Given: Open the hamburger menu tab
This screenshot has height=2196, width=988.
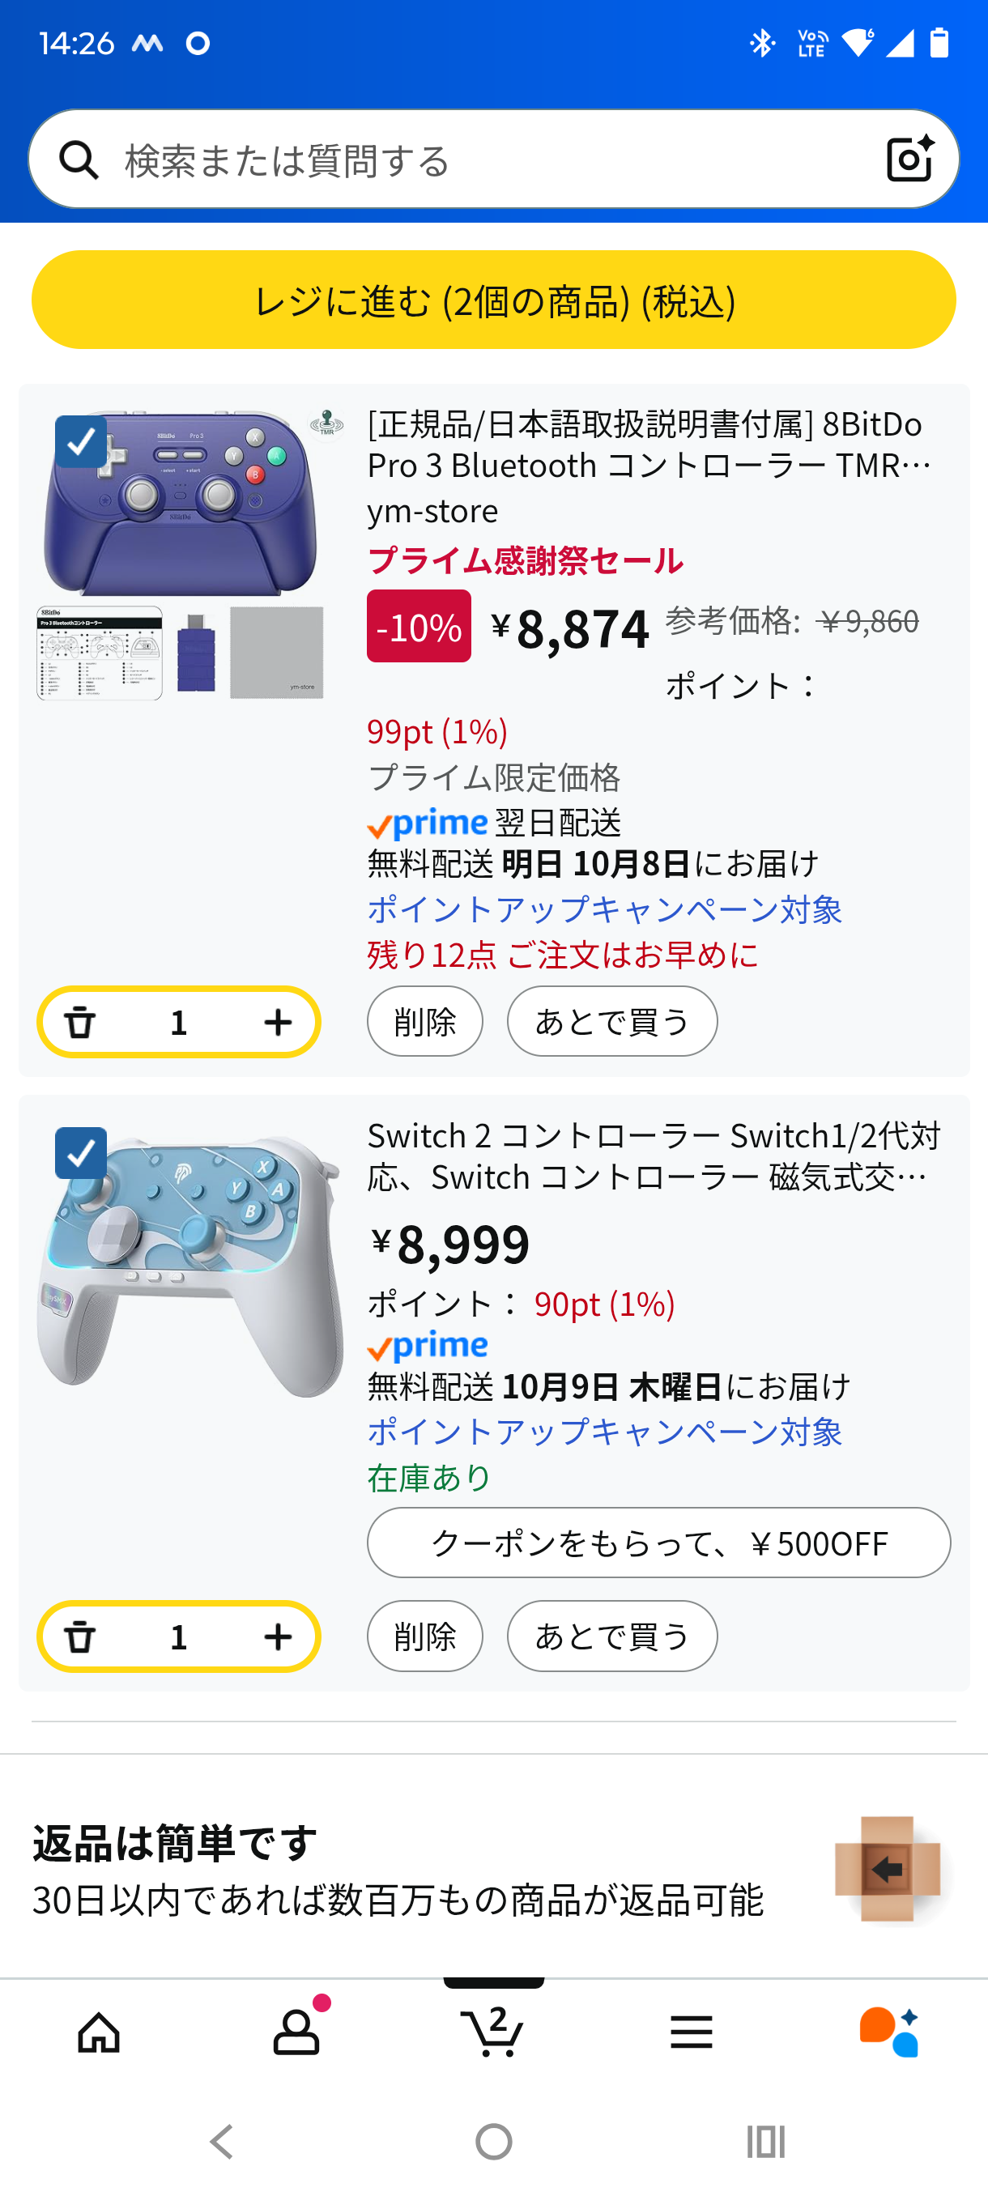Looking at the screenshot, I should (x=692, y=2032).
